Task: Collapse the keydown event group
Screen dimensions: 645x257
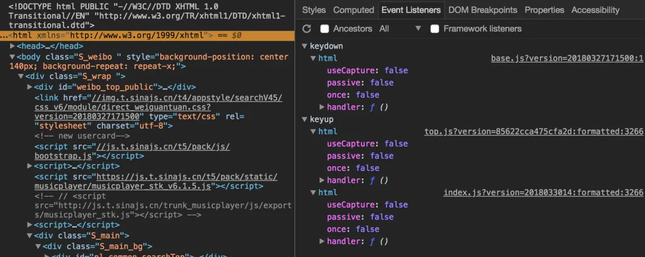Action: tap(305, 46)
